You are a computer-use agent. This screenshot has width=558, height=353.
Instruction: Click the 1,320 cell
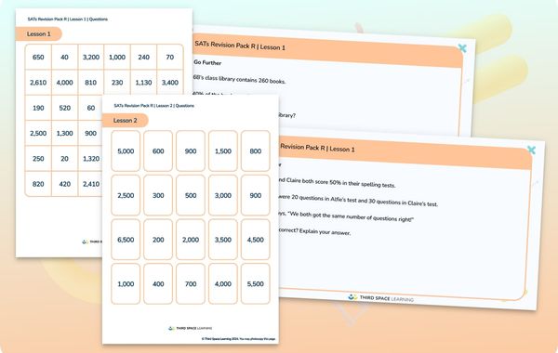[x=90, y=159]
